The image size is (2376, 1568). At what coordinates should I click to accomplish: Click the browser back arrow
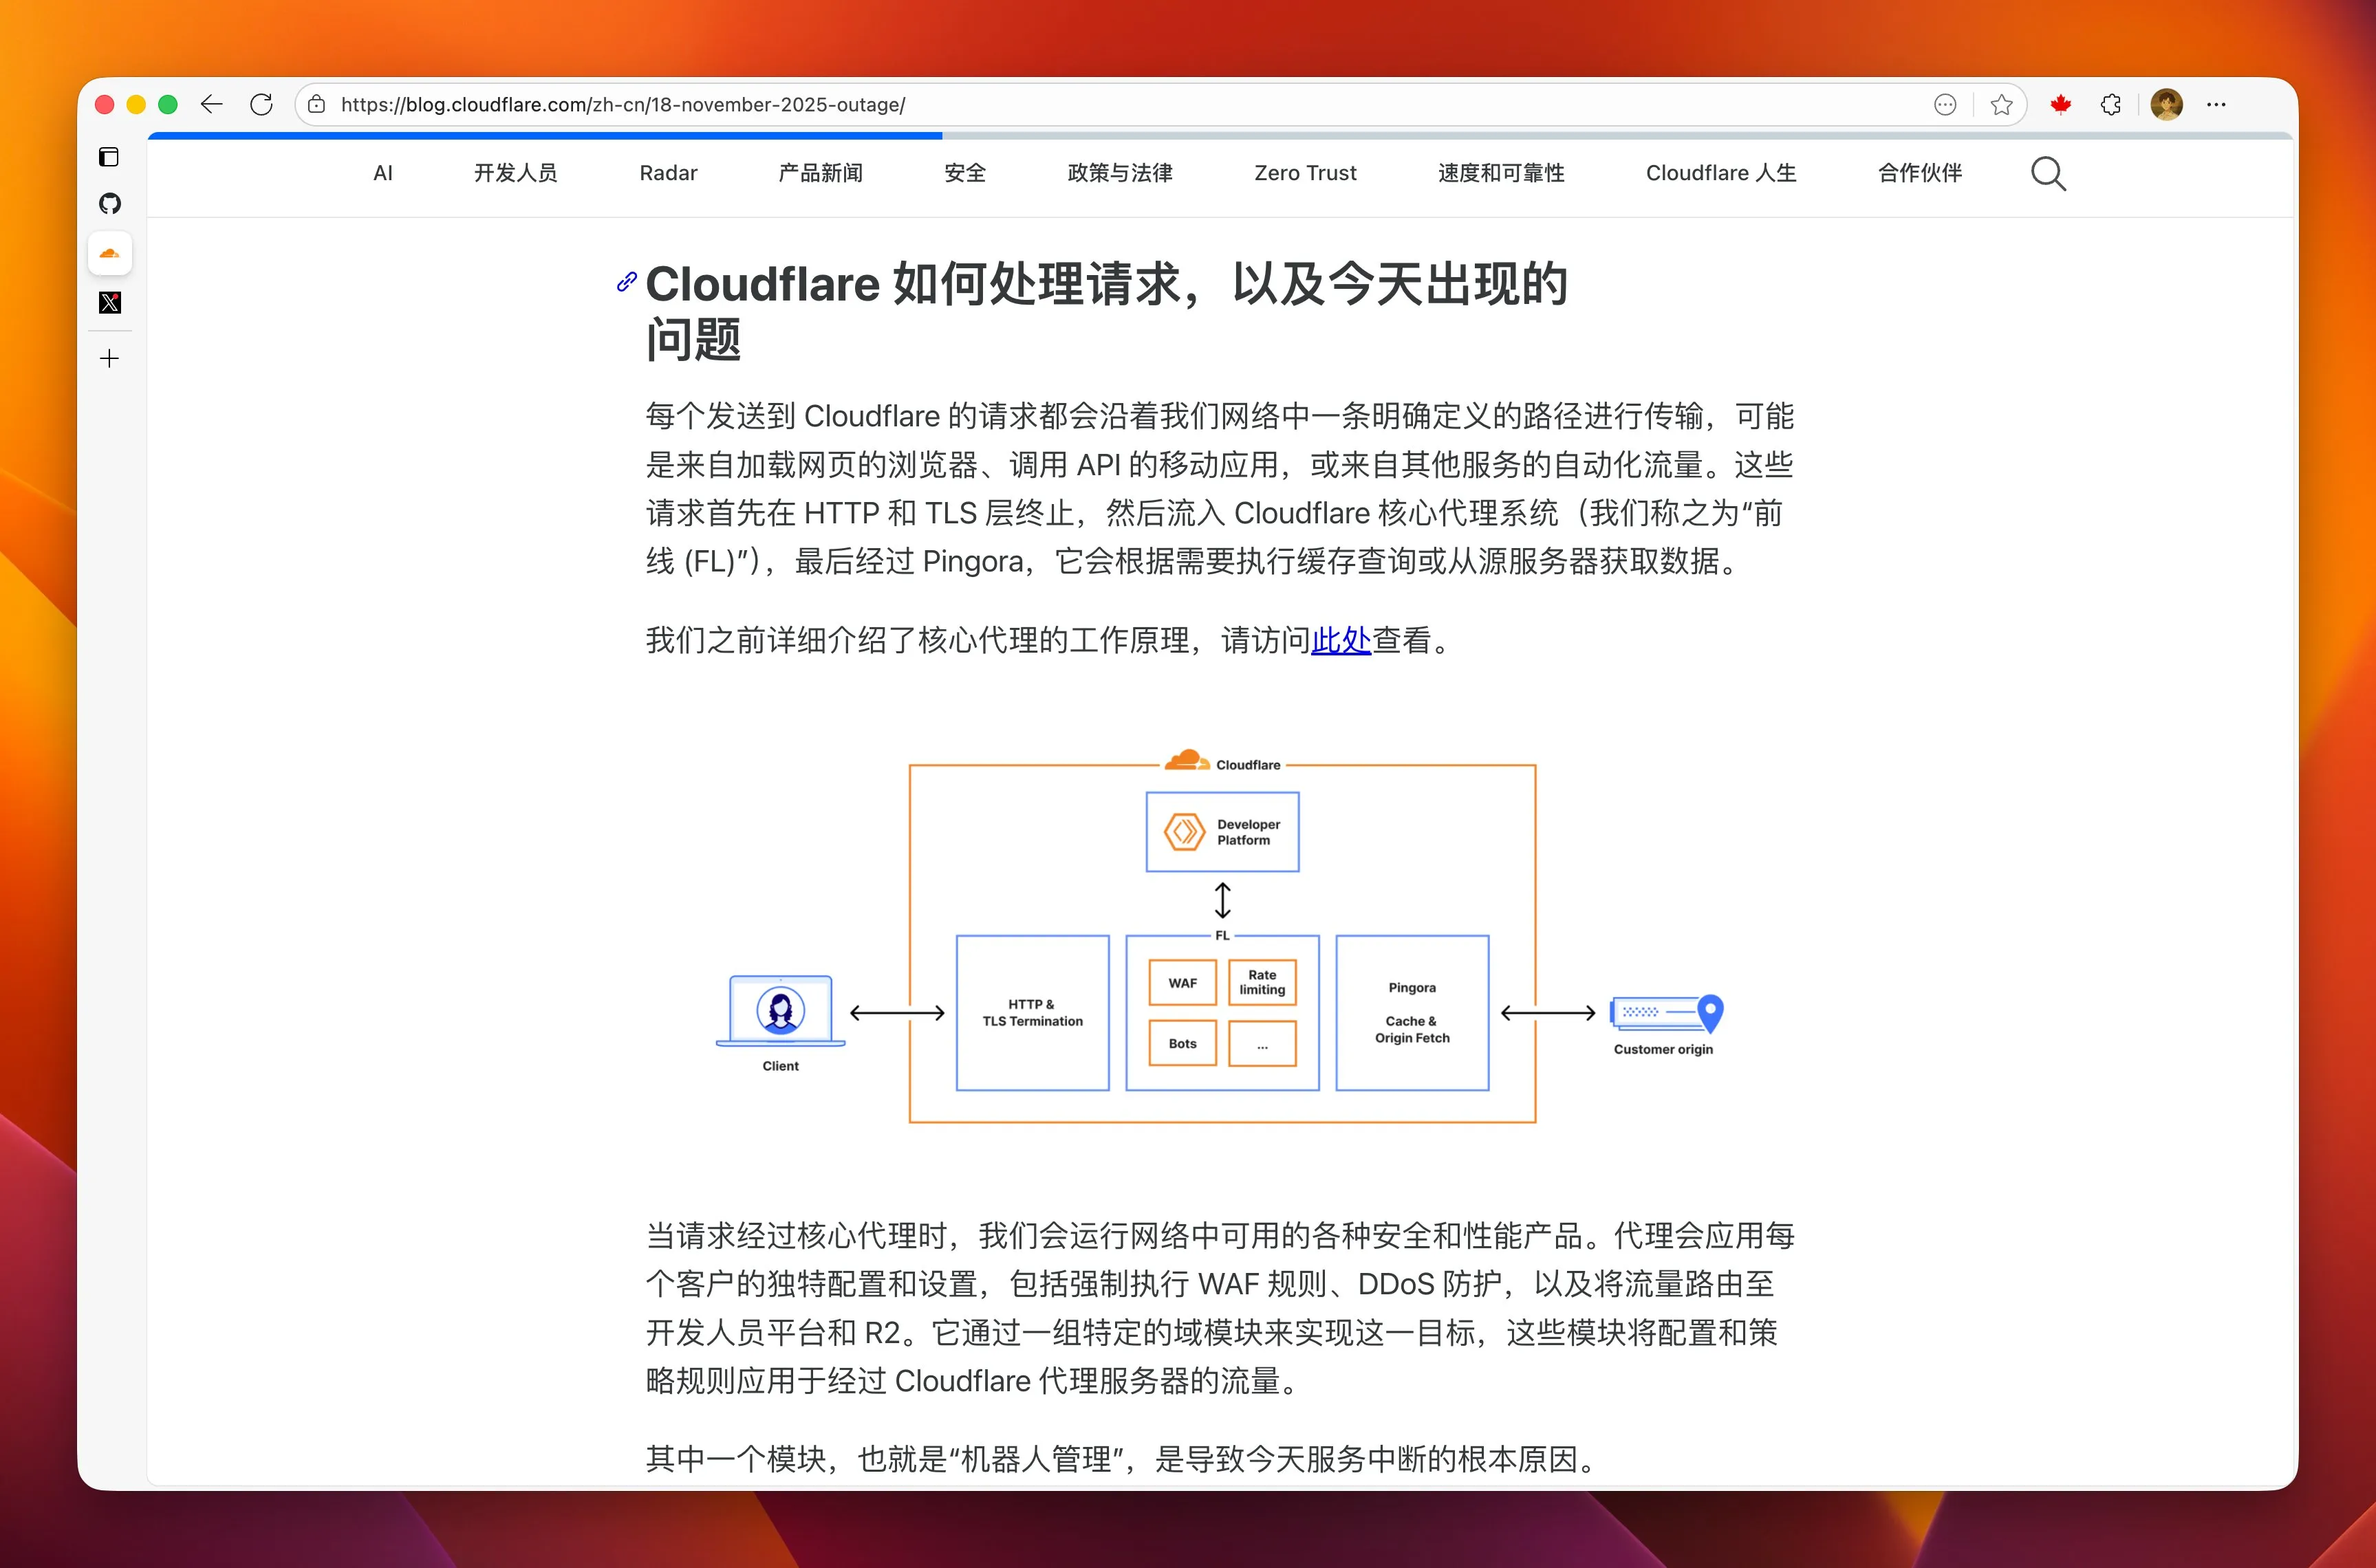(211, 104)
